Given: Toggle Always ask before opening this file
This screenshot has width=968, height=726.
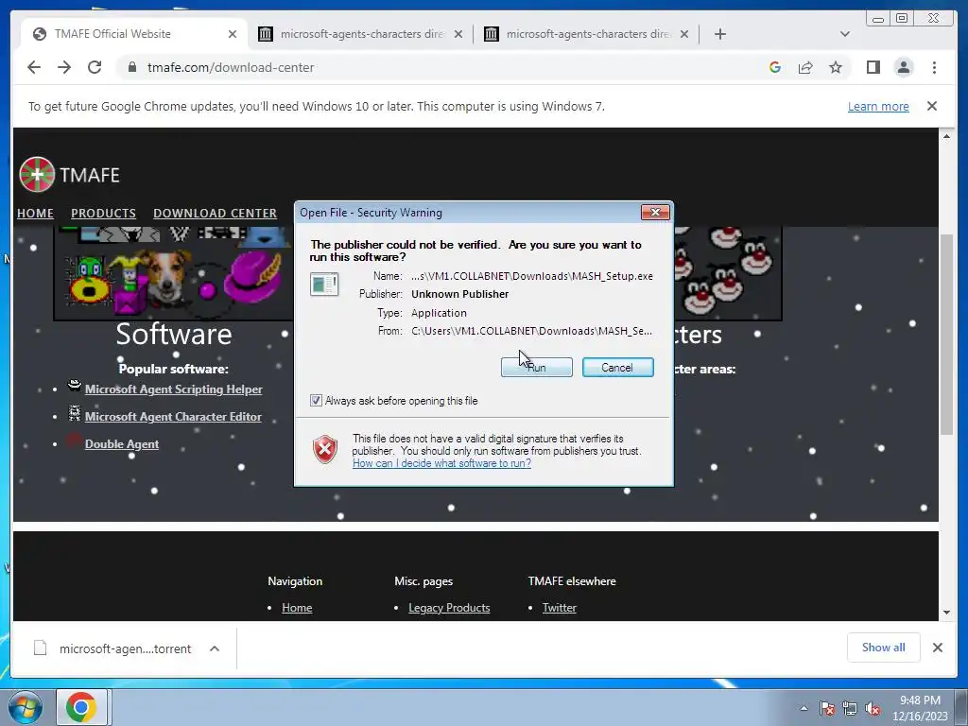Looking at the screenshot, I should (x=316, y=401).
